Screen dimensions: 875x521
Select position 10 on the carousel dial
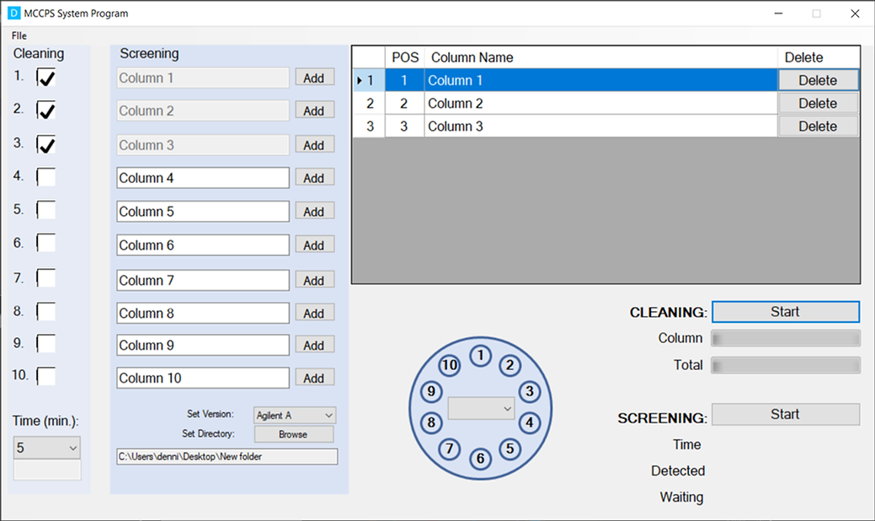[x=450, y=366]
